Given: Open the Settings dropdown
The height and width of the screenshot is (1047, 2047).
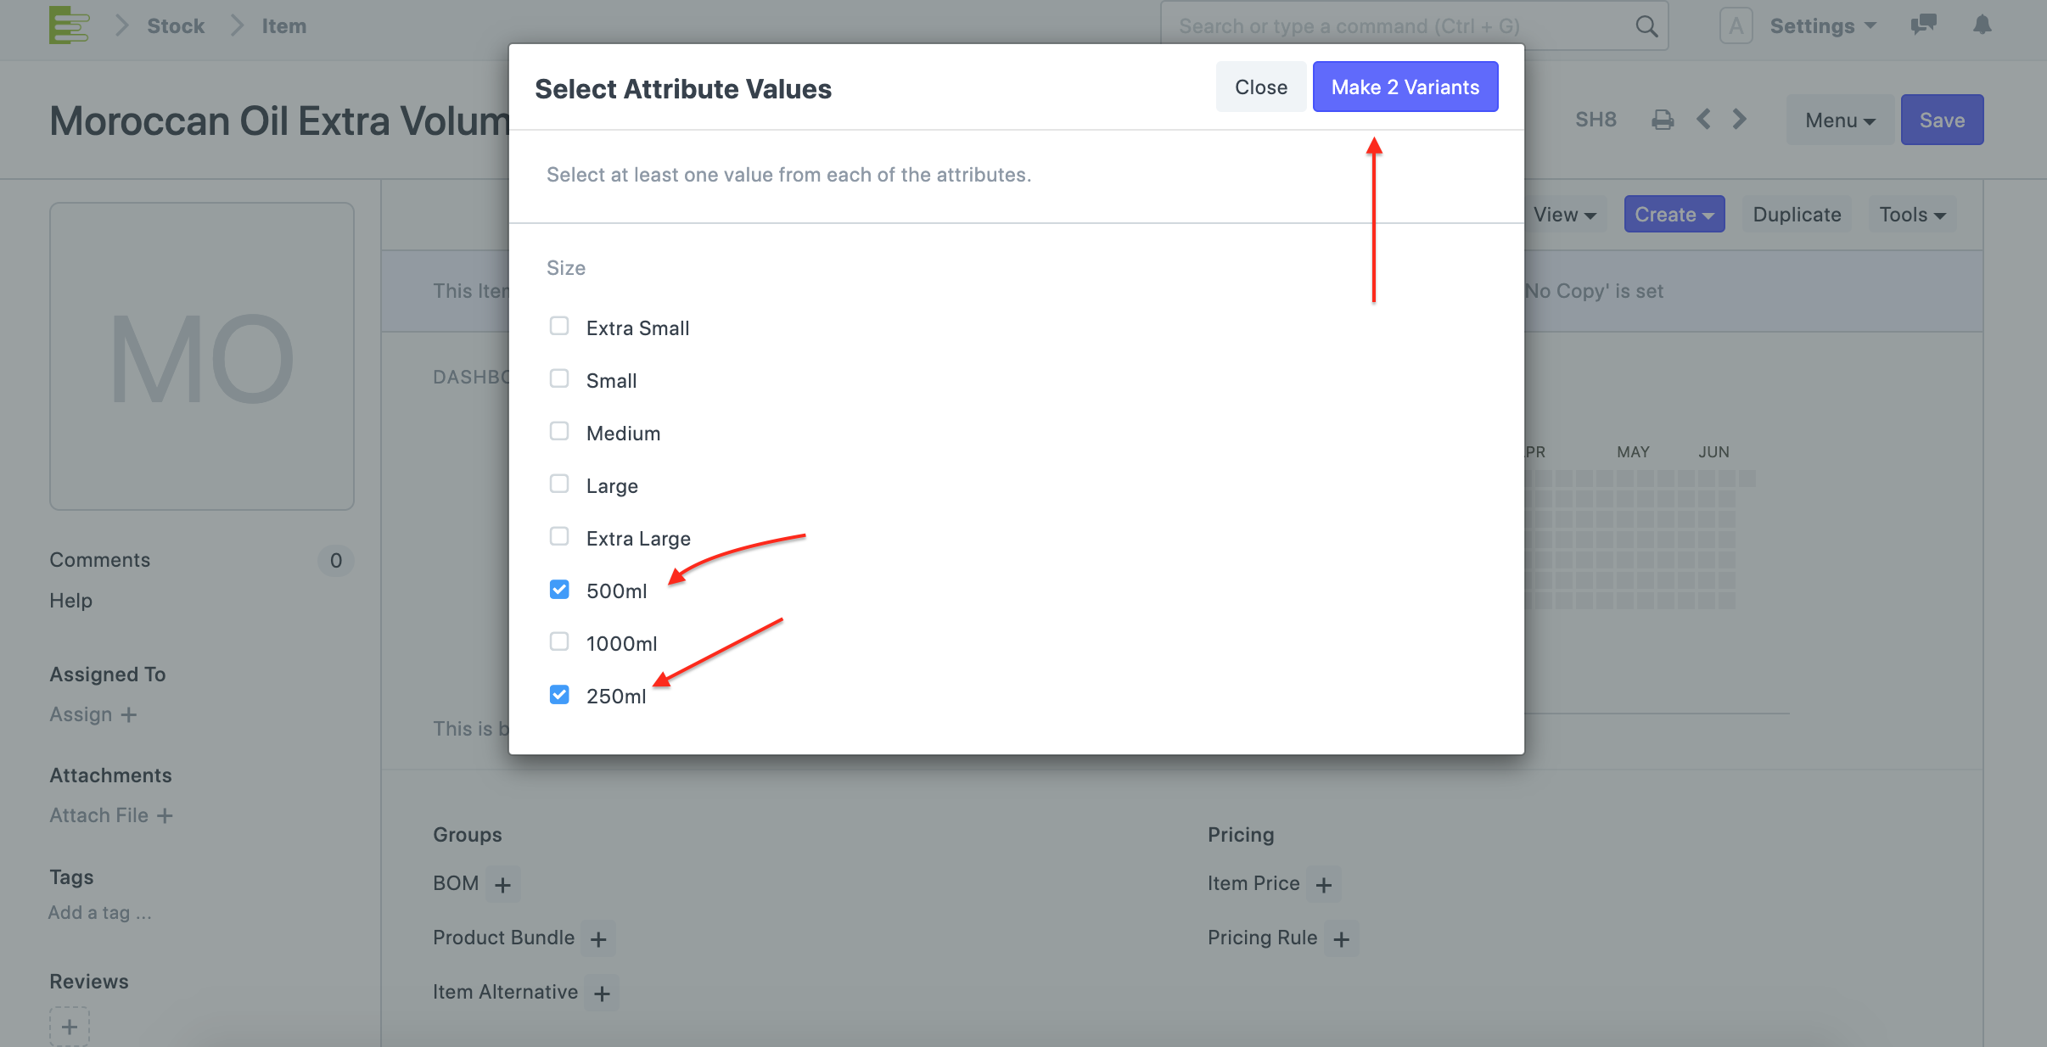Looking at the screenshot, I should pos(1823,26).
